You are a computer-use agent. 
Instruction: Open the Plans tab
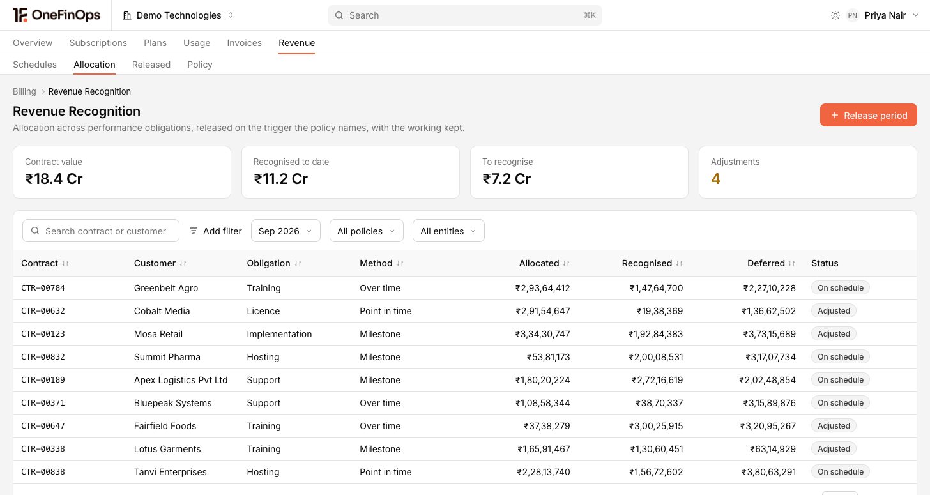[155, 43]
